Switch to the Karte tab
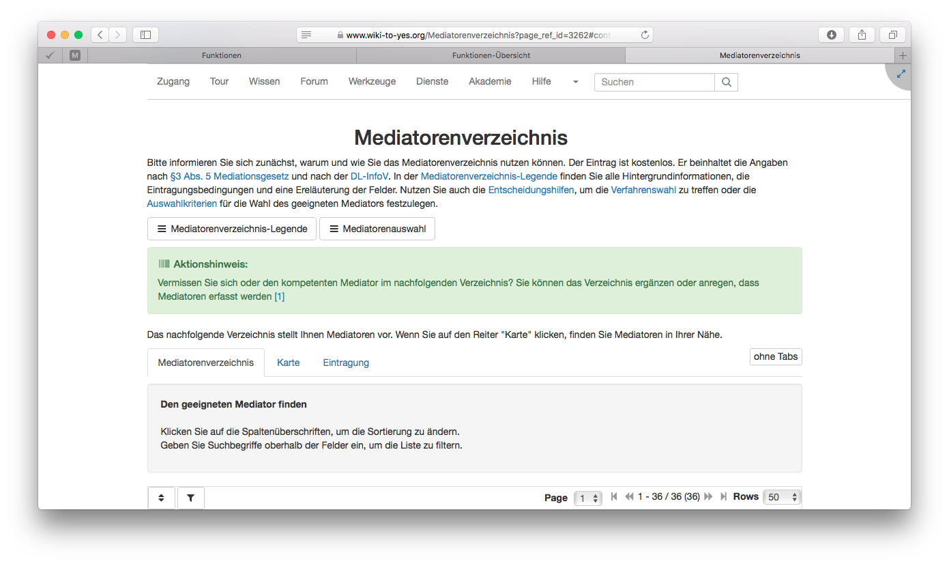The image size is (949, 564). tap(288, 363)
